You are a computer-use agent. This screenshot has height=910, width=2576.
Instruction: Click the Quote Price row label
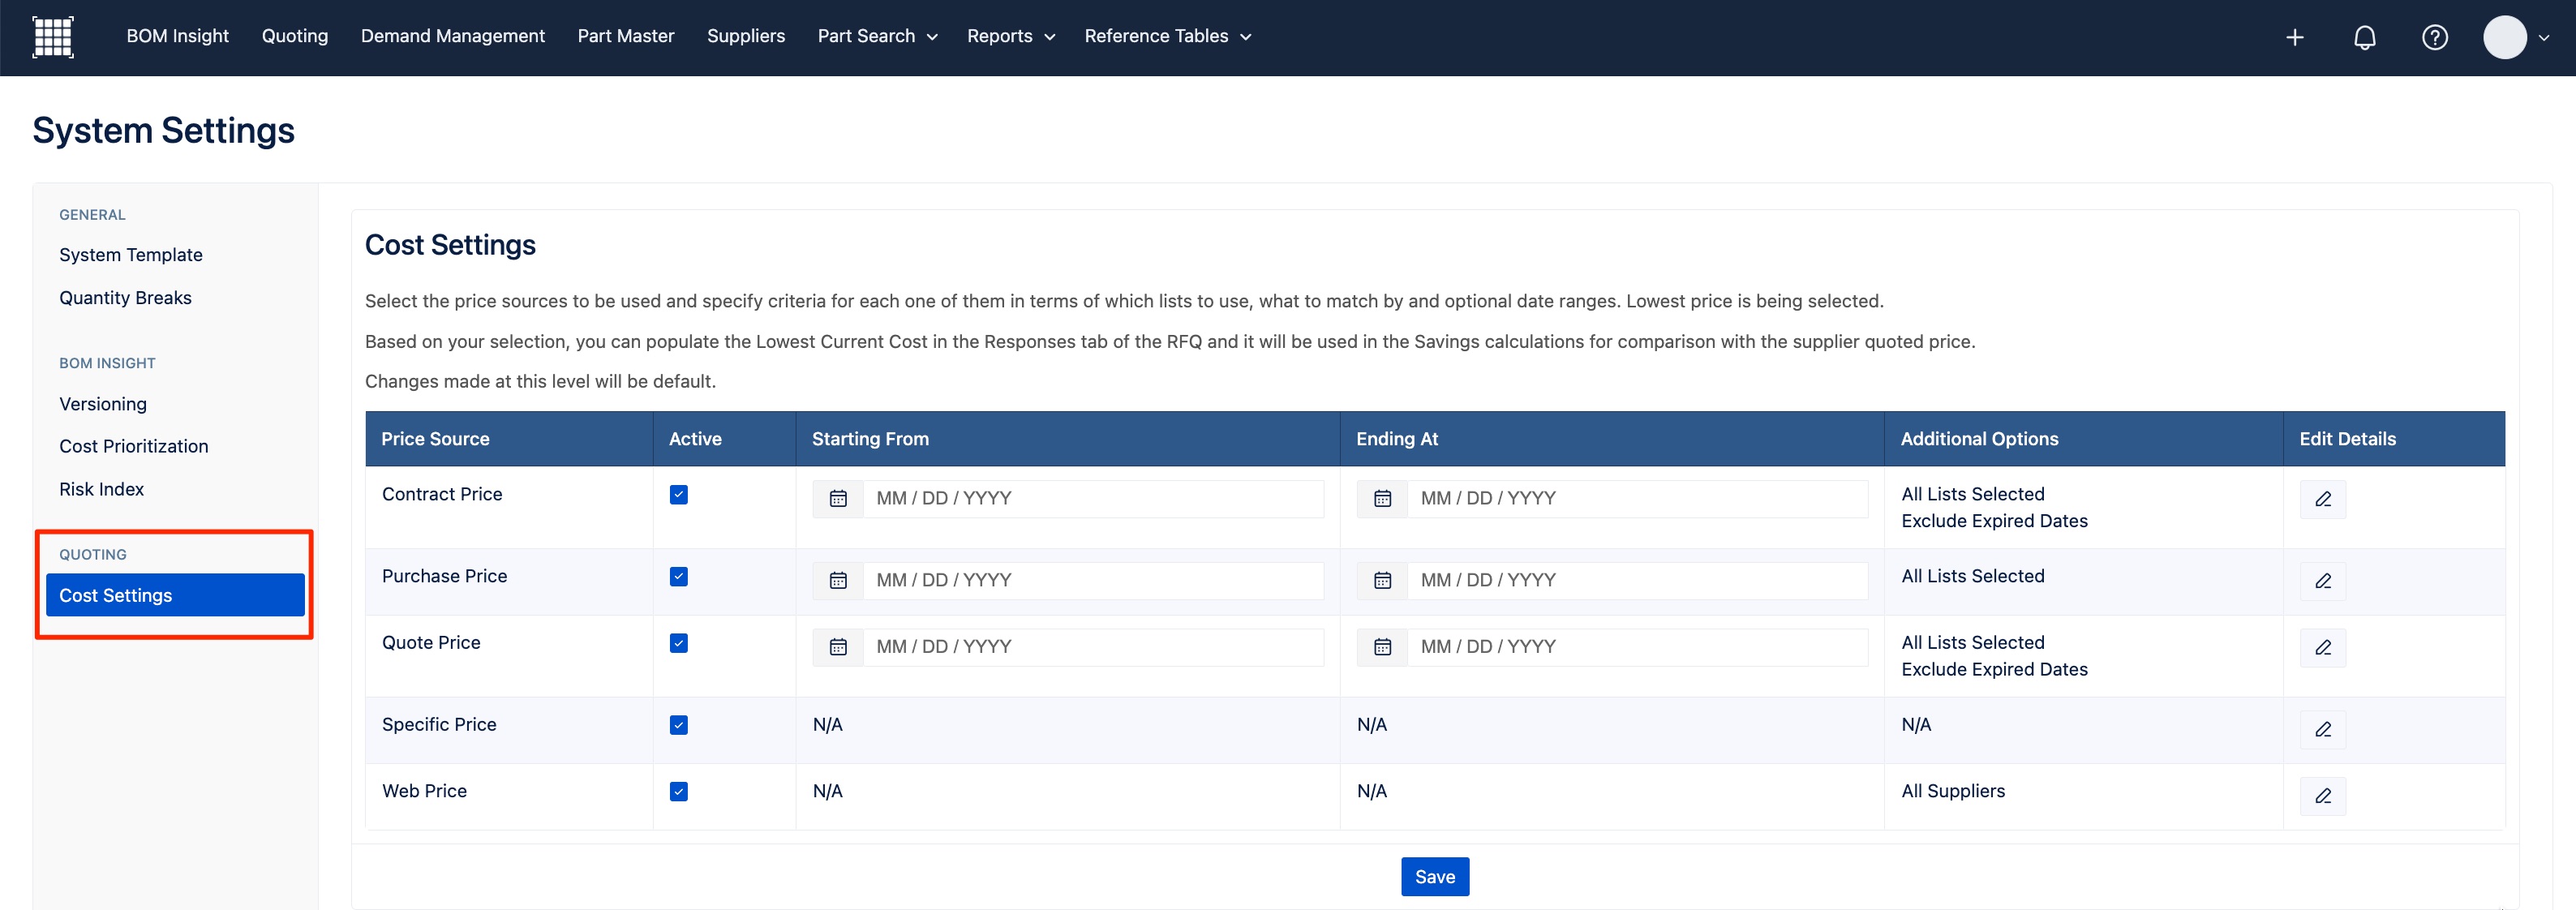pos(431,643)
